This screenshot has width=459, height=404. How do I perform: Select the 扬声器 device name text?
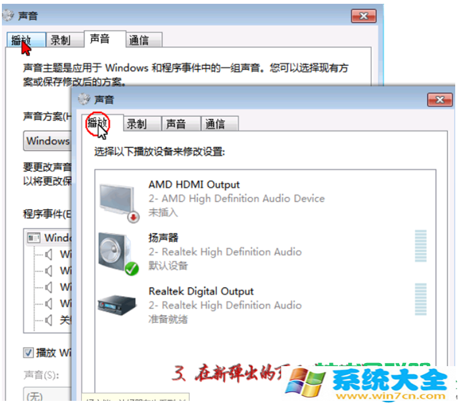point(163,238)
